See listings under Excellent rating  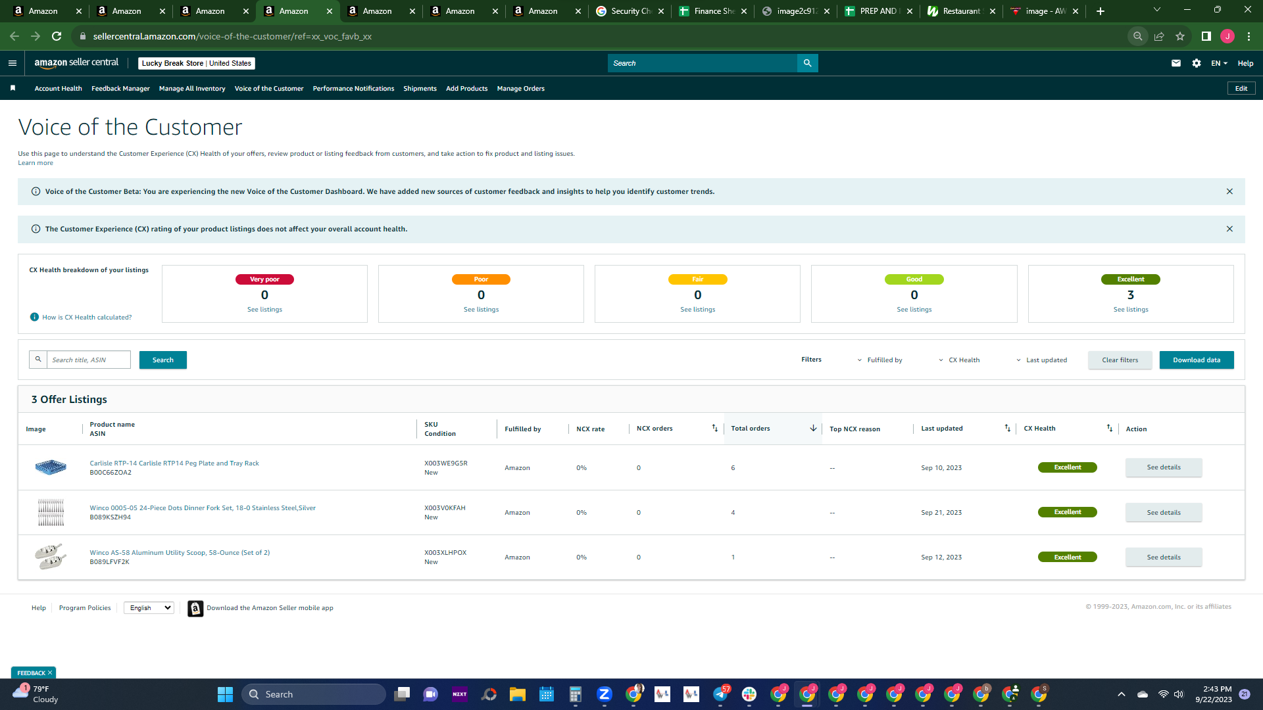[1131, 310]
